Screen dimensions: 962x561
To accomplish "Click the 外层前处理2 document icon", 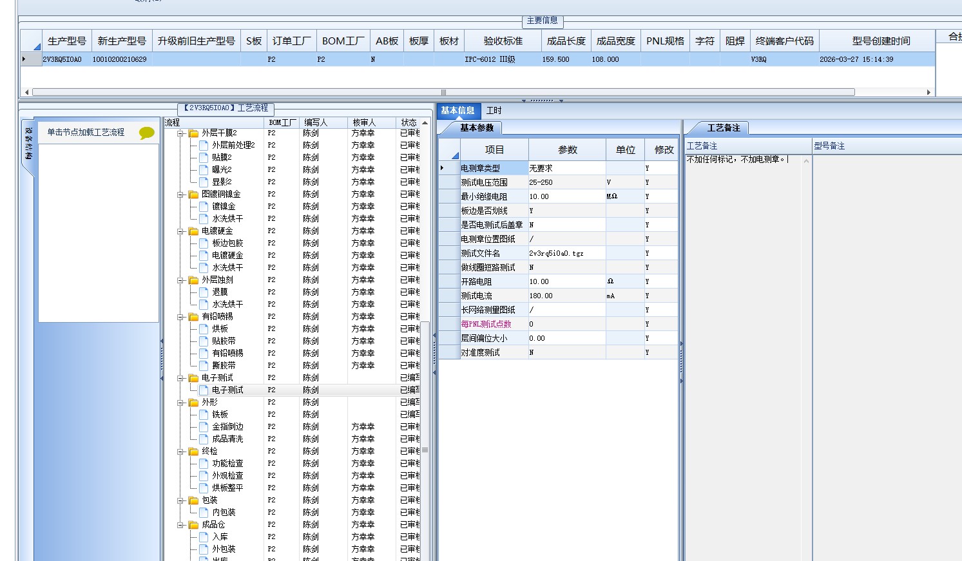I will tap(204, 146).
